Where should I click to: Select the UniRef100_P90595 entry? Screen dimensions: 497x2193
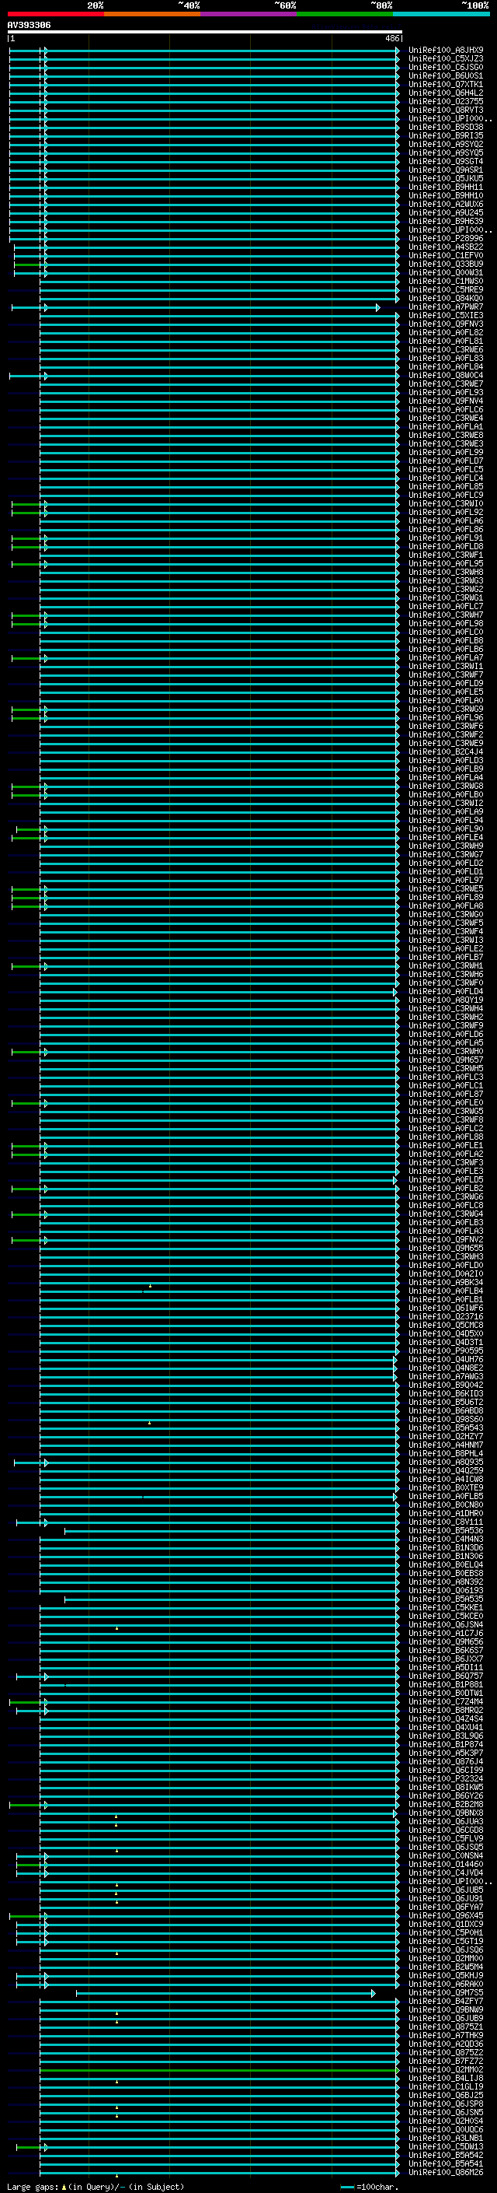pos(446,1350)
